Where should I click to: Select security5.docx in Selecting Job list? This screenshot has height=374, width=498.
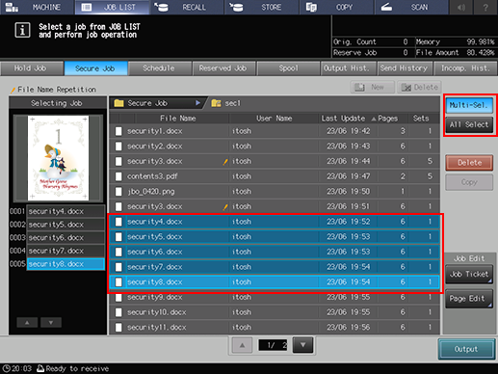(66, 225)
